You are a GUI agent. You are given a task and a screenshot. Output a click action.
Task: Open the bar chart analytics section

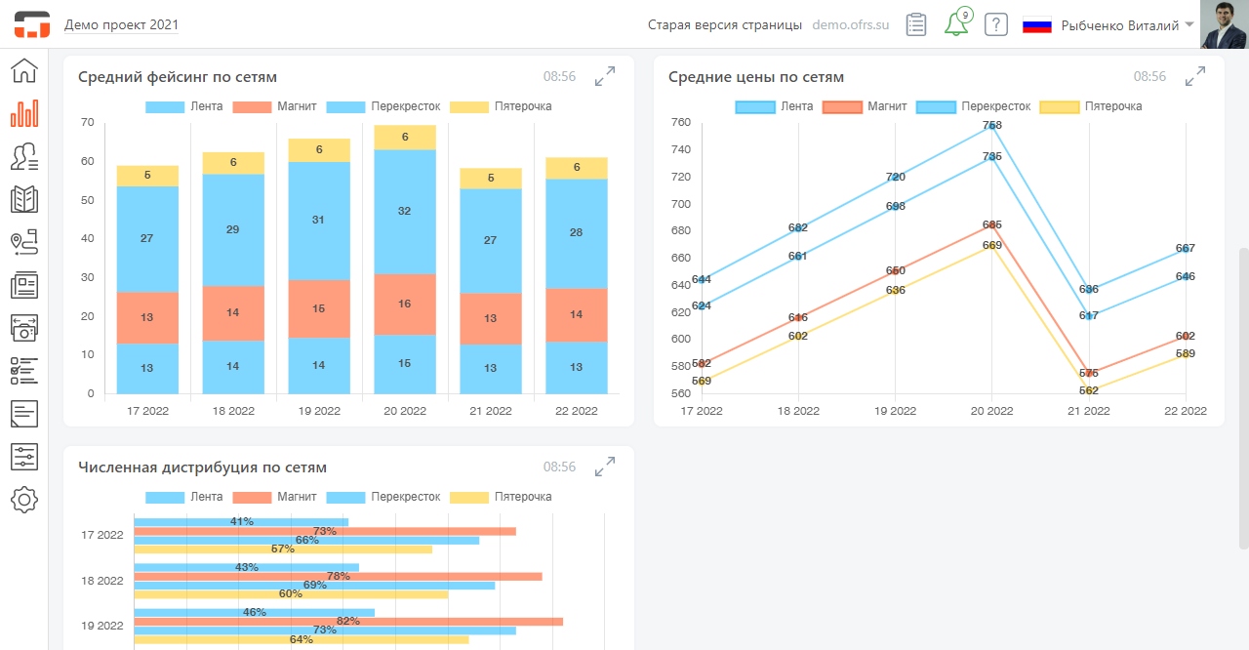23,113
